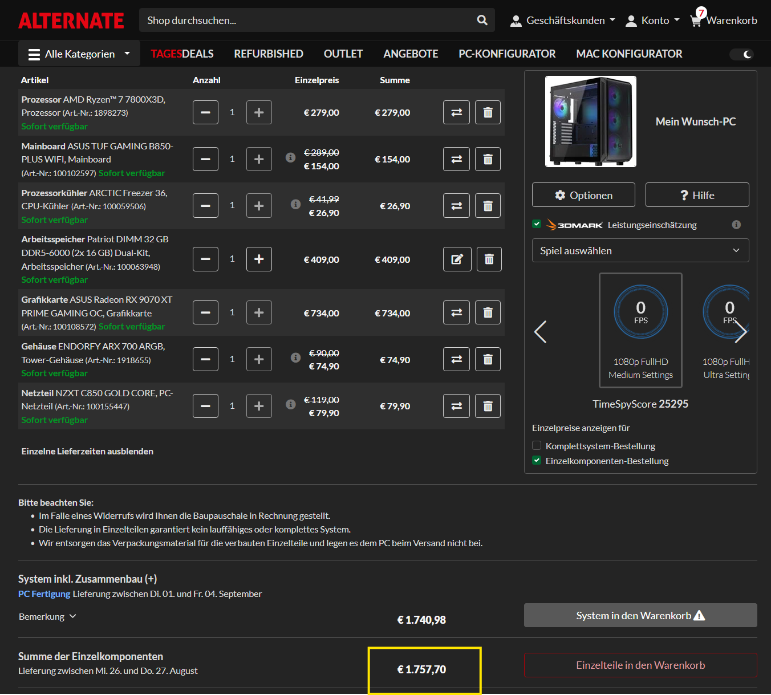This screenshot has width=771, height=695.
Task: Remove the ASUS TUF GAMING mainboard
Action: coord(488,159)
